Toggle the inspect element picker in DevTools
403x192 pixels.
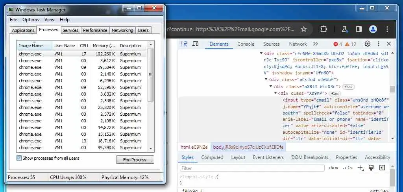[x=184, y=44]
